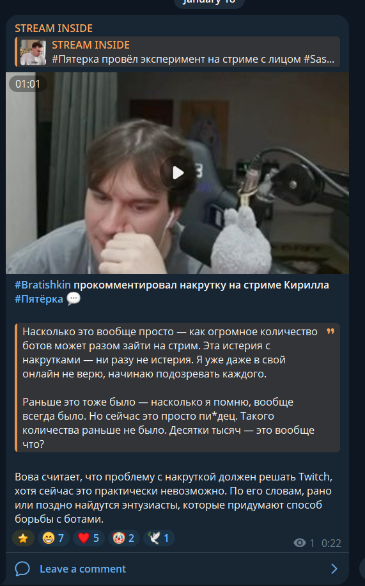Click the 0:22 message timestamp
Viewport: 365px width, 586px height.
pos(331,543)
